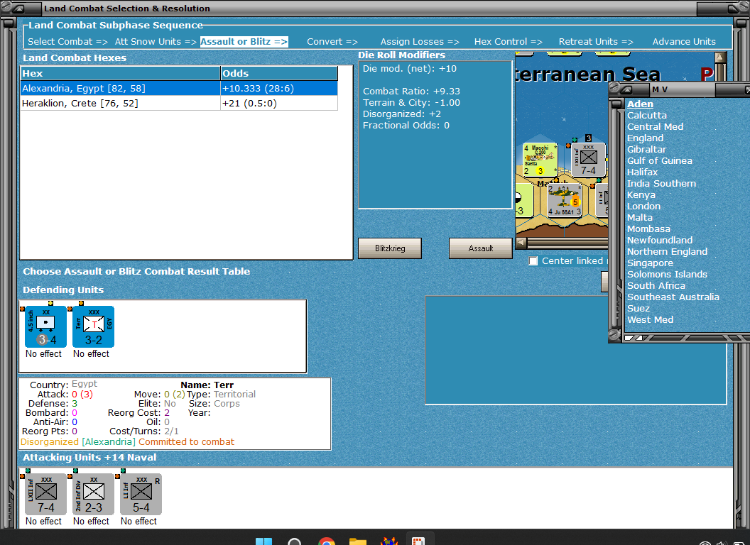
Task: Select Southeast Australia in the M V list
Action: pos(673,297)
